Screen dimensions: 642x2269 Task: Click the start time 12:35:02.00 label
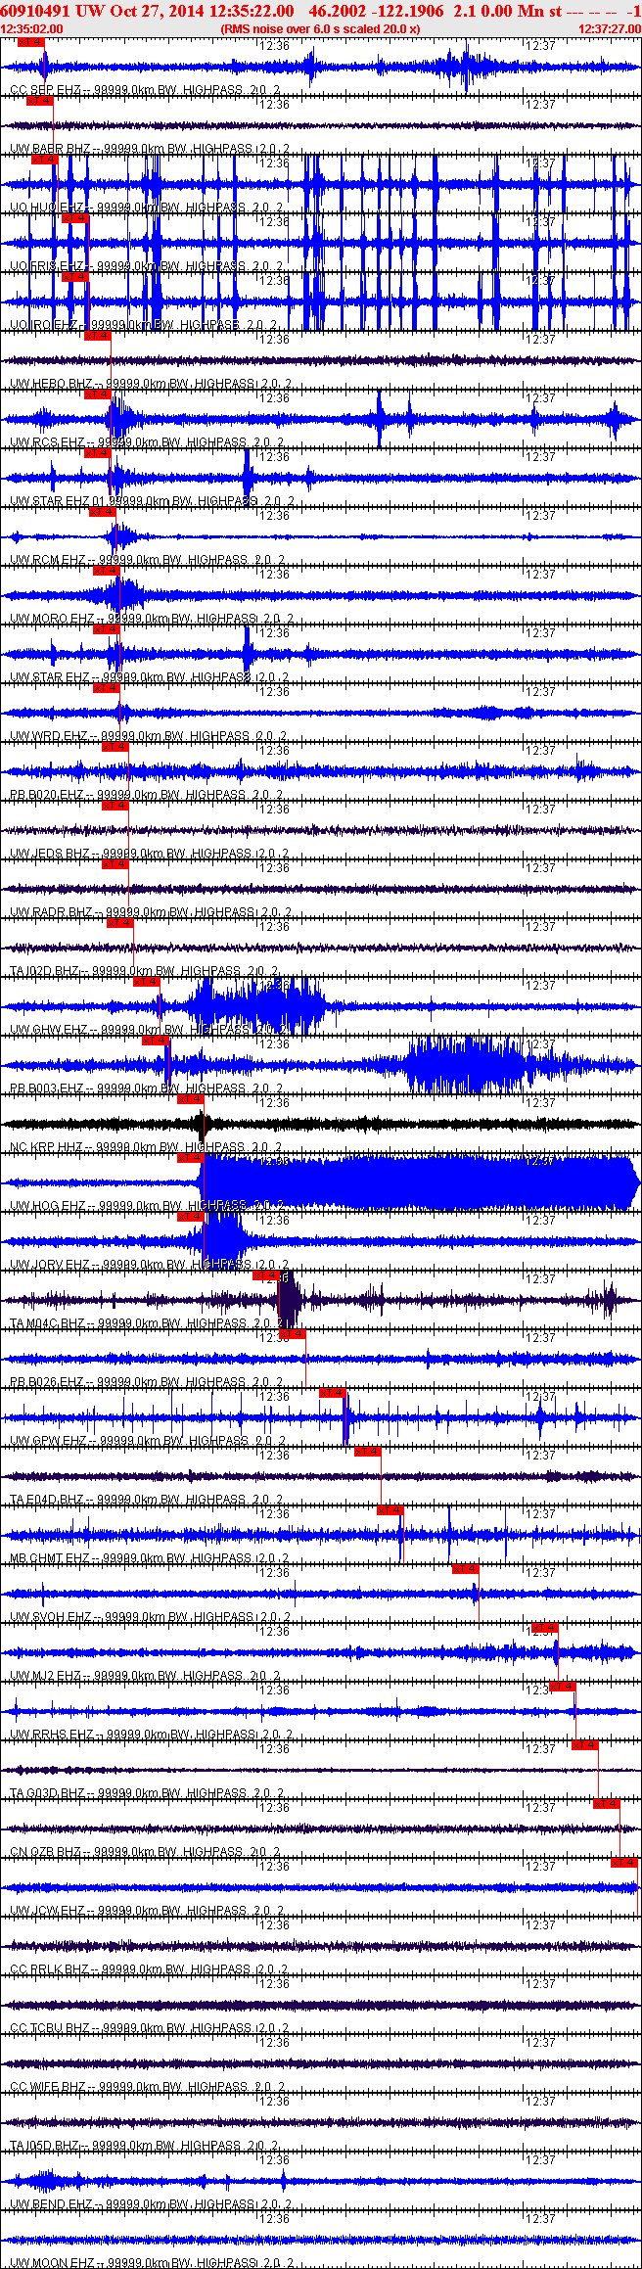point(31,29)
